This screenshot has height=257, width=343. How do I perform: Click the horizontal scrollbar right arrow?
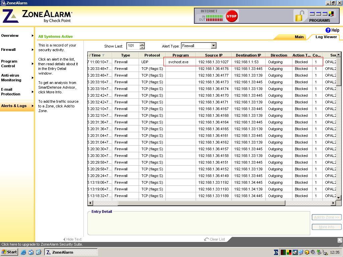tap(333, 203)
